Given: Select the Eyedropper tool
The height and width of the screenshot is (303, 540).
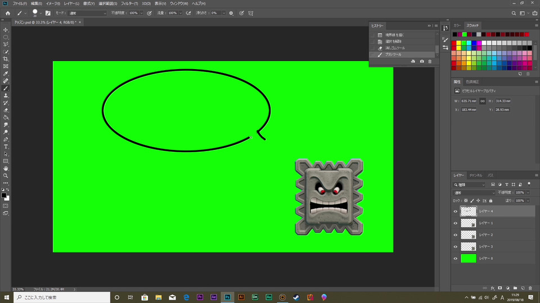Looking at the screenshot, I should point(6,74).
